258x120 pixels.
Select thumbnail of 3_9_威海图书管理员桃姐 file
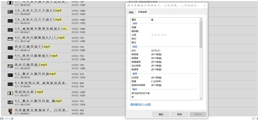coord(10,30)
